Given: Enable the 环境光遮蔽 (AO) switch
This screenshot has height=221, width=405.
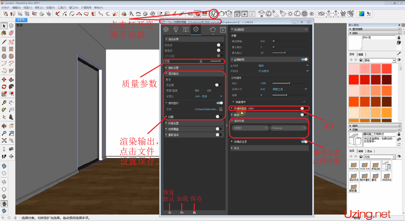Looking at the screenshot, I should [x=303, y=108].
